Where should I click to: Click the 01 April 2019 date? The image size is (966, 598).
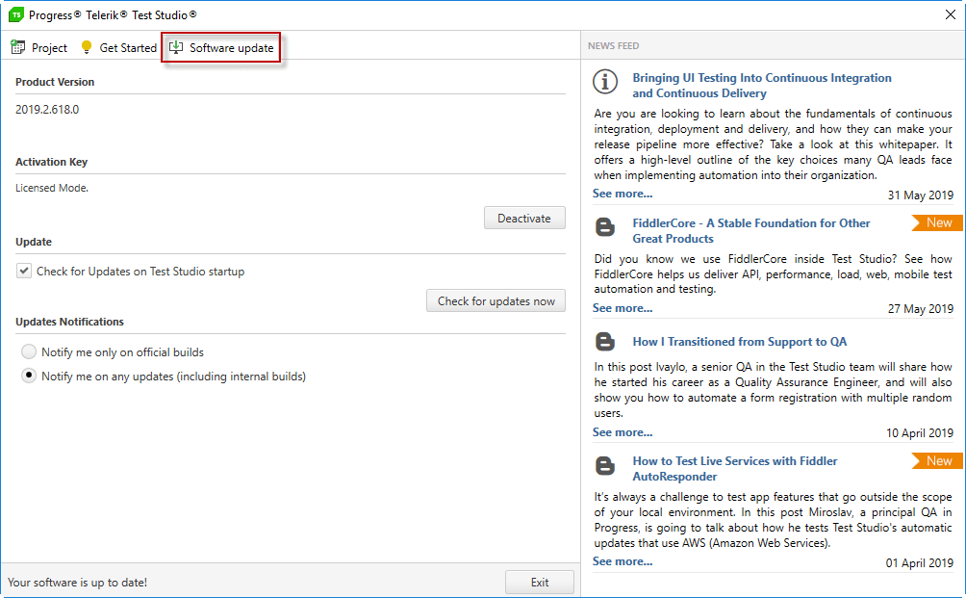pyautogui.click(x=920, y=563)
